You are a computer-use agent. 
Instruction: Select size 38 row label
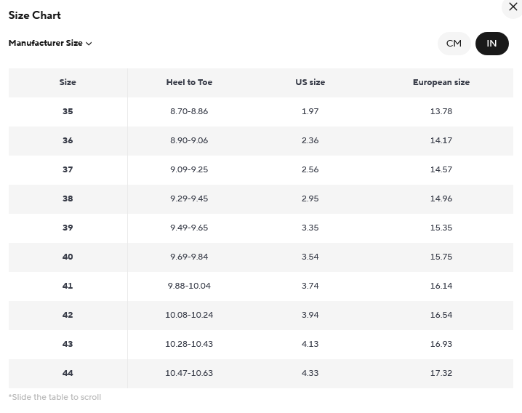click(x=68, y=199)
